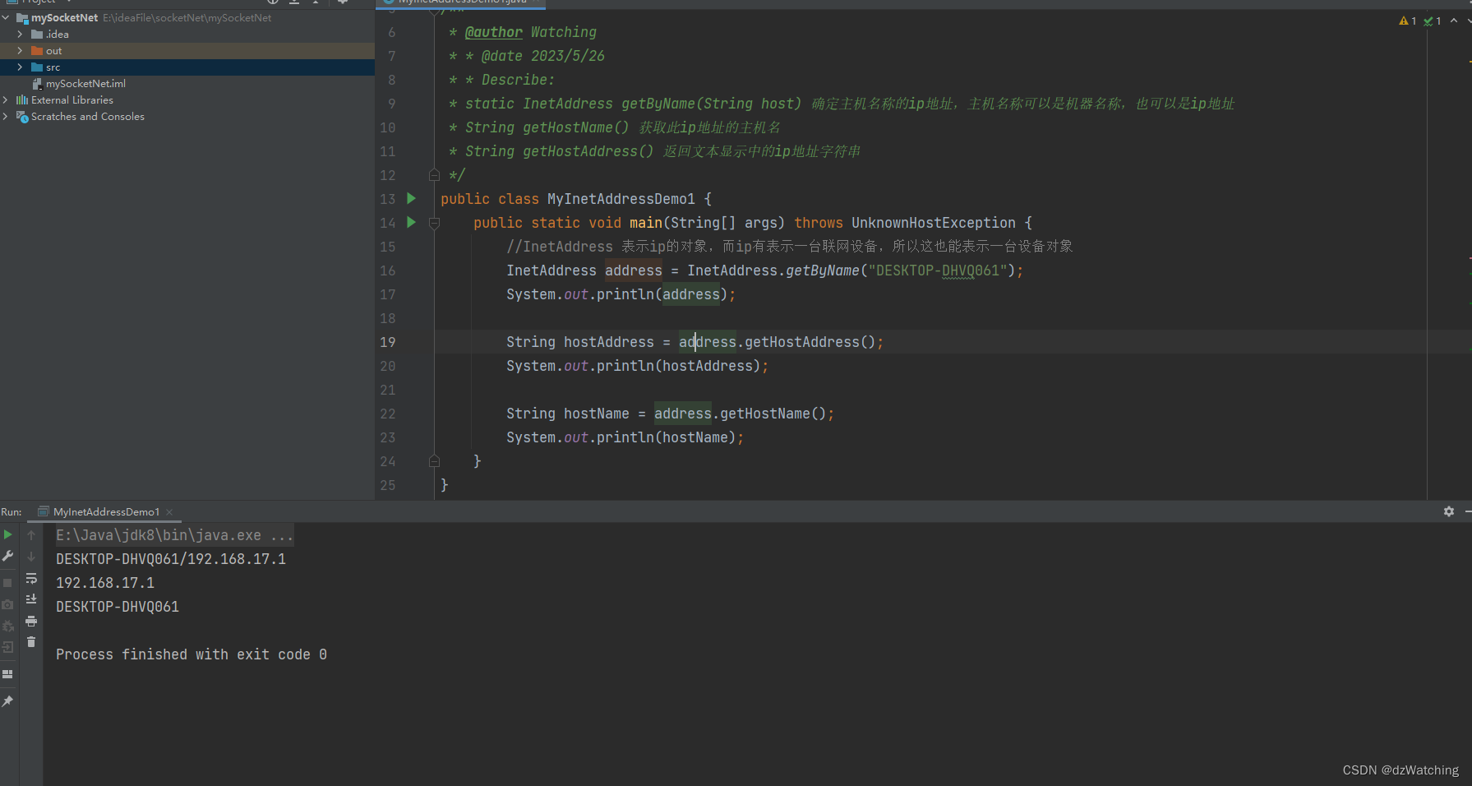Print console output with printer icon
The height and width of the screenshot is (786, 1472).
point(31,621)
